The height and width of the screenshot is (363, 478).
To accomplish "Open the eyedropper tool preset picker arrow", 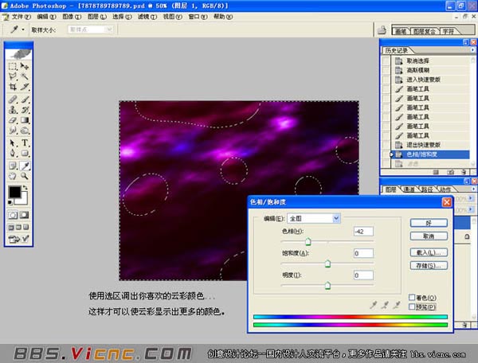I will 23,29.
